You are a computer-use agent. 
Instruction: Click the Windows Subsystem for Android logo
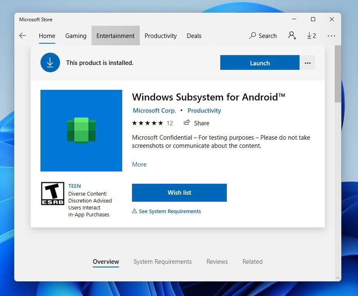coord(81,130)
